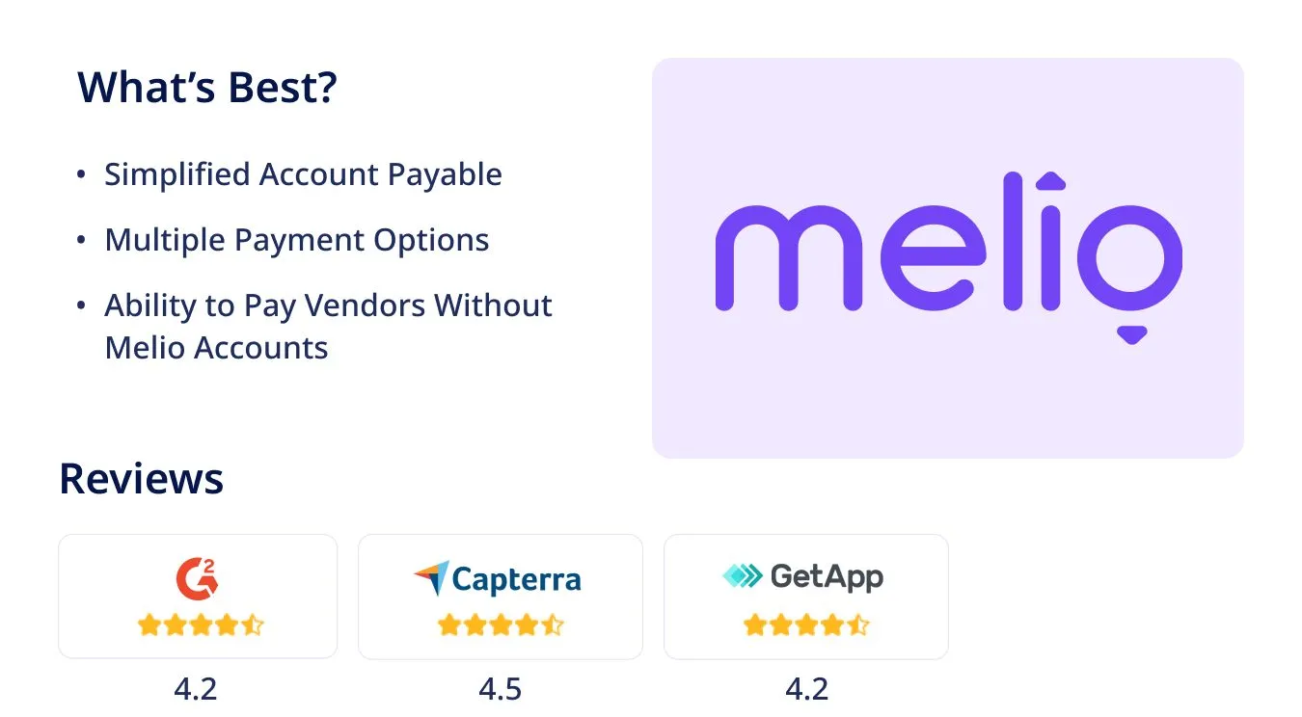Click the 4.5 Capterra rating score

pos(500,689)
